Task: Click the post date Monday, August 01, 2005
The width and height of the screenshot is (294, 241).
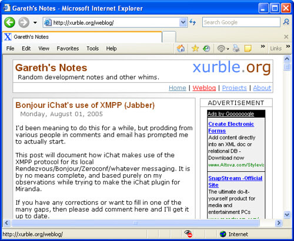Action: 61,114
